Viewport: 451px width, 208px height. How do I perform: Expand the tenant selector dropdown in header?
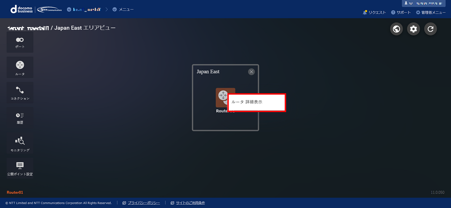tap(84, 9)
